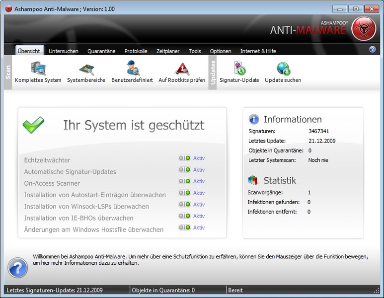Toggle Installation von IE-BHOs überwachen switch
The height and width of the screenshot is (298, 384).
[x=184, y=216]
